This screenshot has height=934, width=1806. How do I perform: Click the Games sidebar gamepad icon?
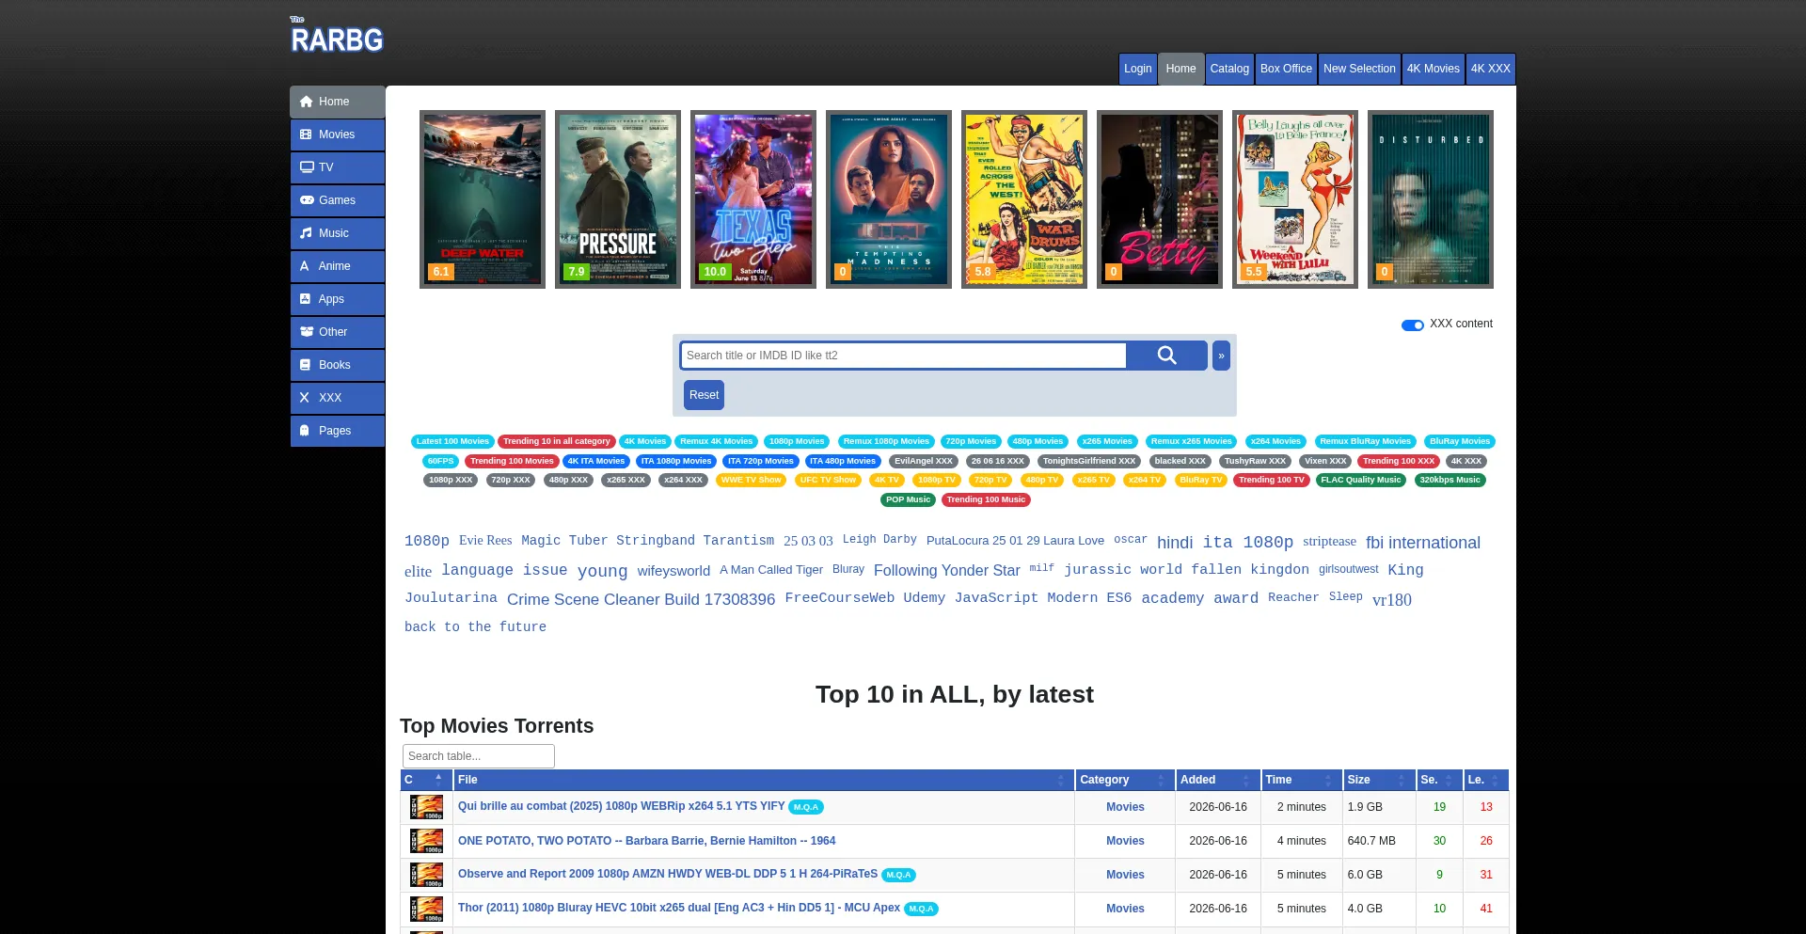[307, 200]
